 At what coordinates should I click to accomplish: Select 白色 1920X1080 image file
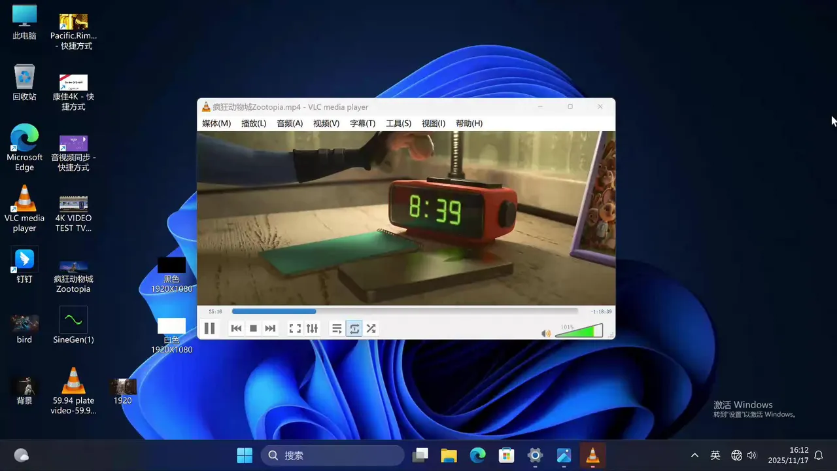click(x=171, y=336)
